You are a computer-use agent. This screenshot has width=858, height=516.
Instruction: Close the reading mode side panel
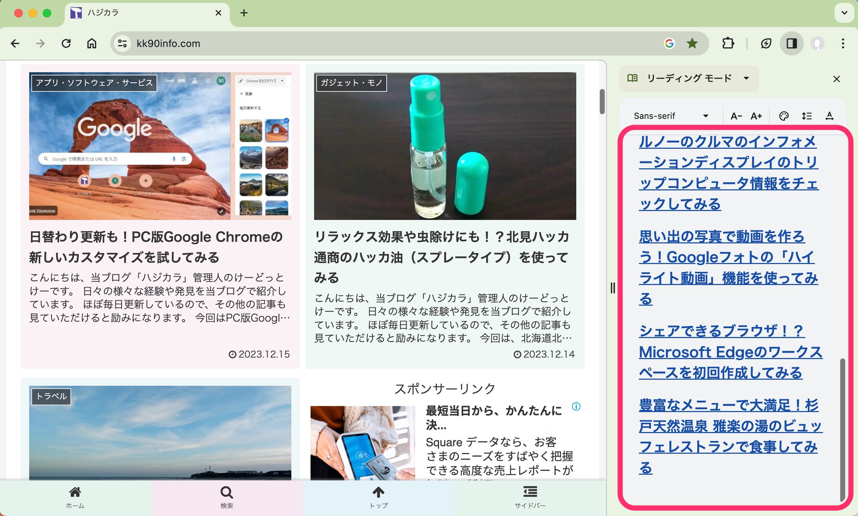(837, 79)
